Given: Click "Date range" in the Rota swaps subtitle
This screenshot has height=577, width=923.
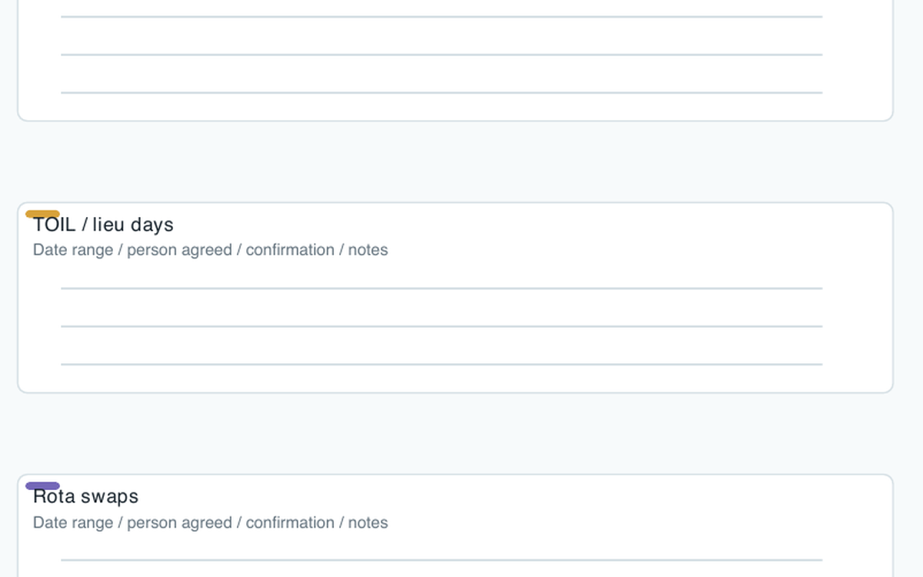Looking at the screenshot, I should pos(73,522).
